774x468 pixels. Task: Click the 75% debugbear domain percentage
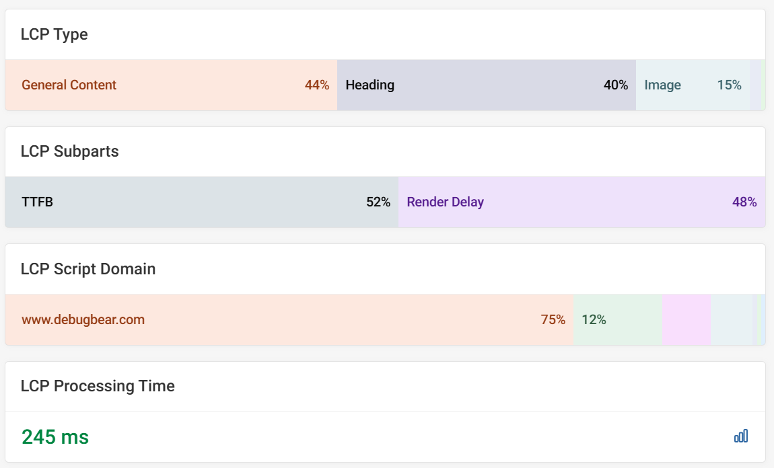tap(553, 320)
